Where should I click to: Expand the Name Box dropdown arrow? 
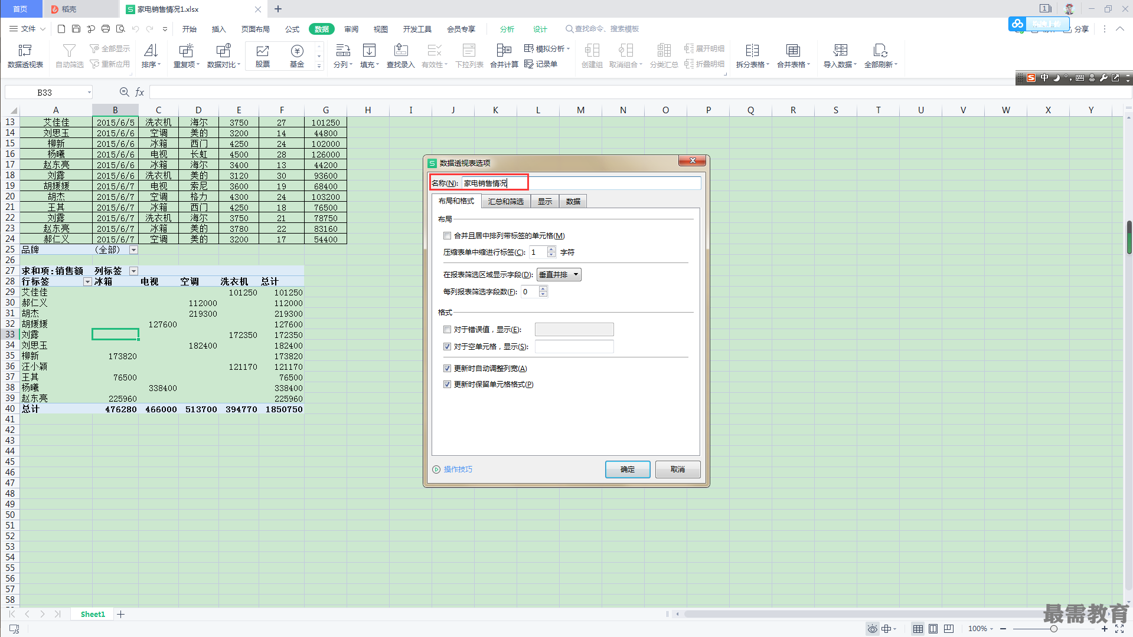(x=89, y=92)
